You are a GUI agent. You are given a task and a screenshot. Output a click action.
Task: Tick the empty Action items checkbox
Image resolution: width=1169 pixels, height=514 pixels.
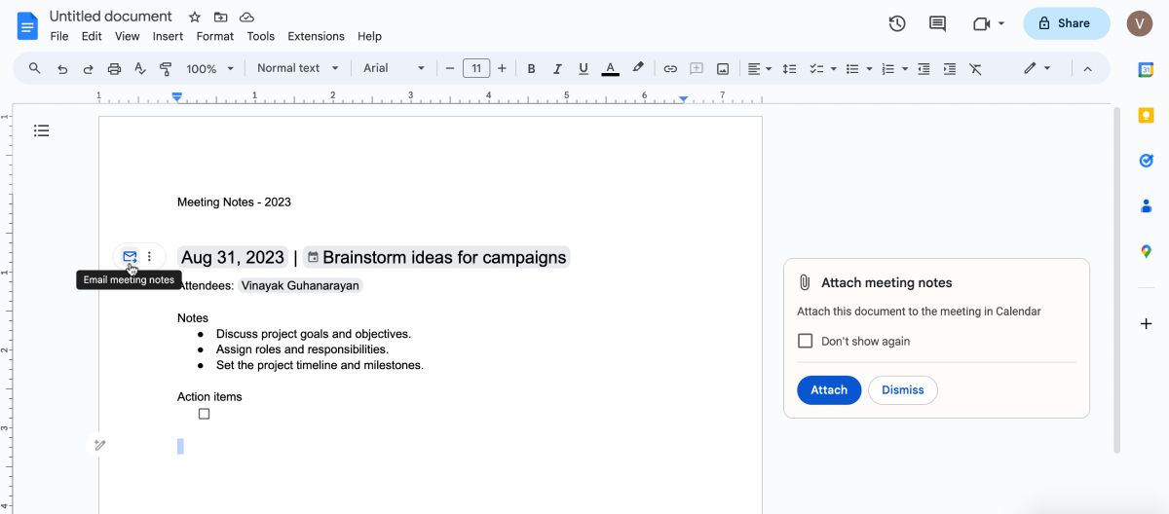(204, 414)
